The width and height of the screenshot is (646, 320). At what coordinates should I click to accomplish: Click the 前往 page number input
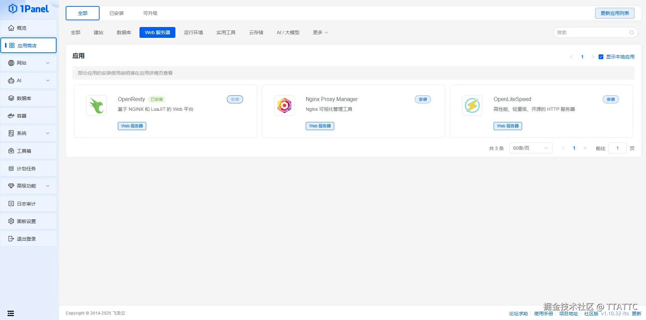618,148
